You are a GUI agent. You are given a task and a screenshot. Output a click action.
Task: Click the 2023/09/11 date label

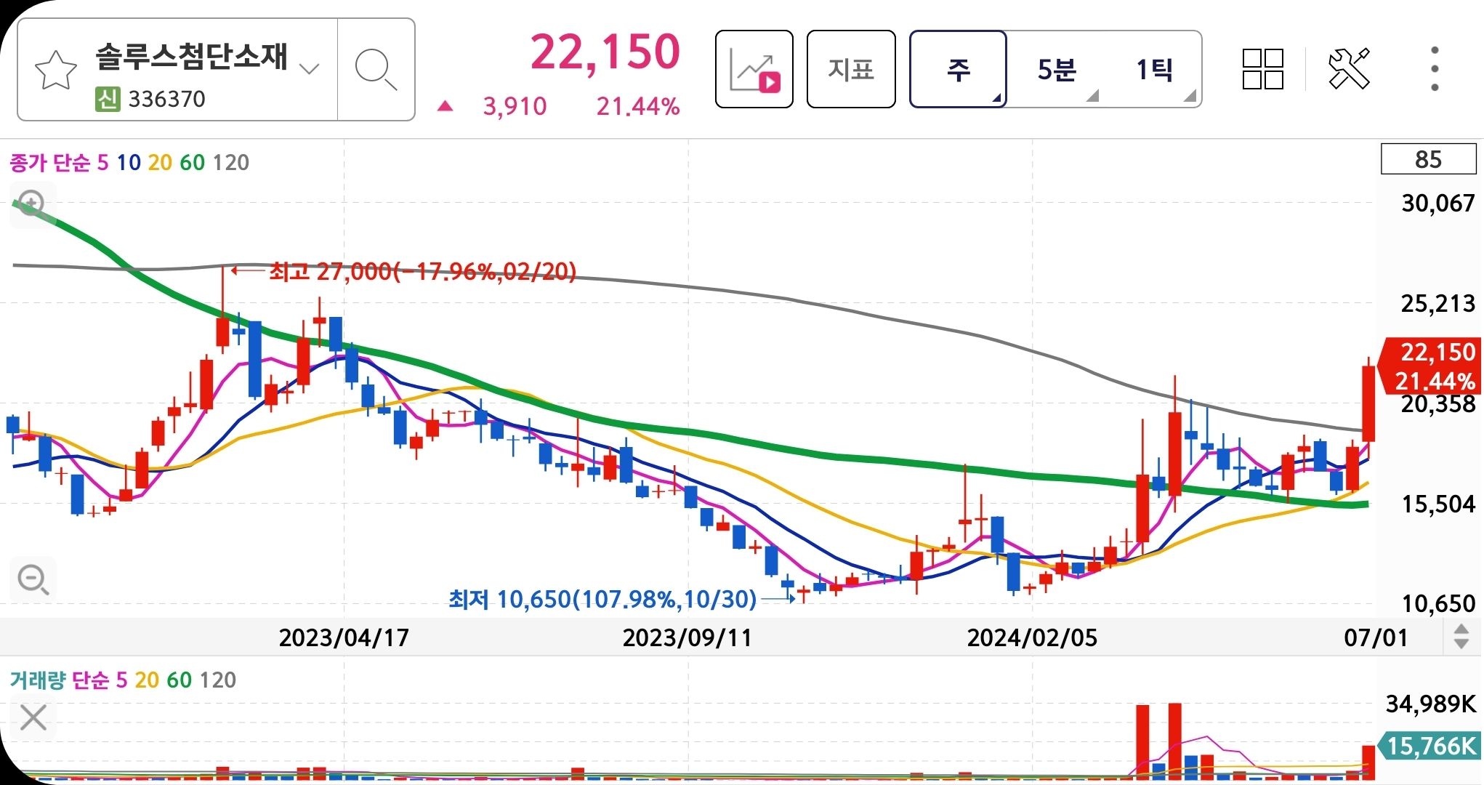click(687, 637)
